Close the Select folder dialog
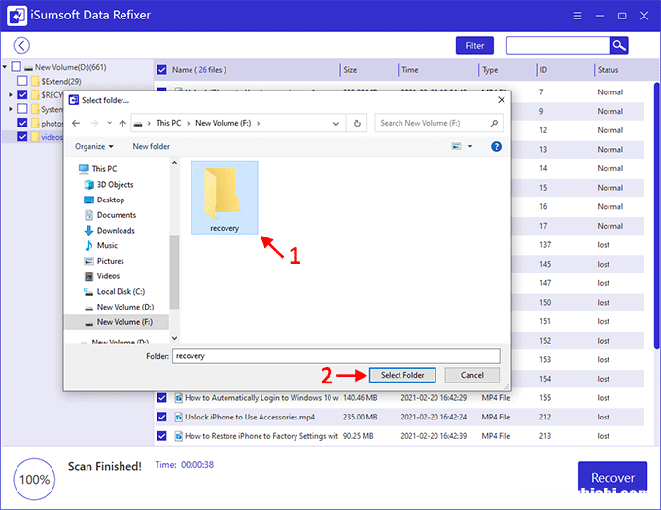 [502, 100]
